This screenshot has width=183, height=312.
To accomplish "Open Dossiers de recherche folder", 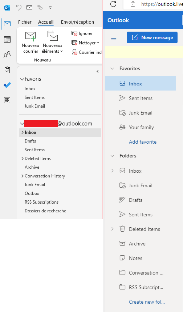I will click(x=45, y=211).
